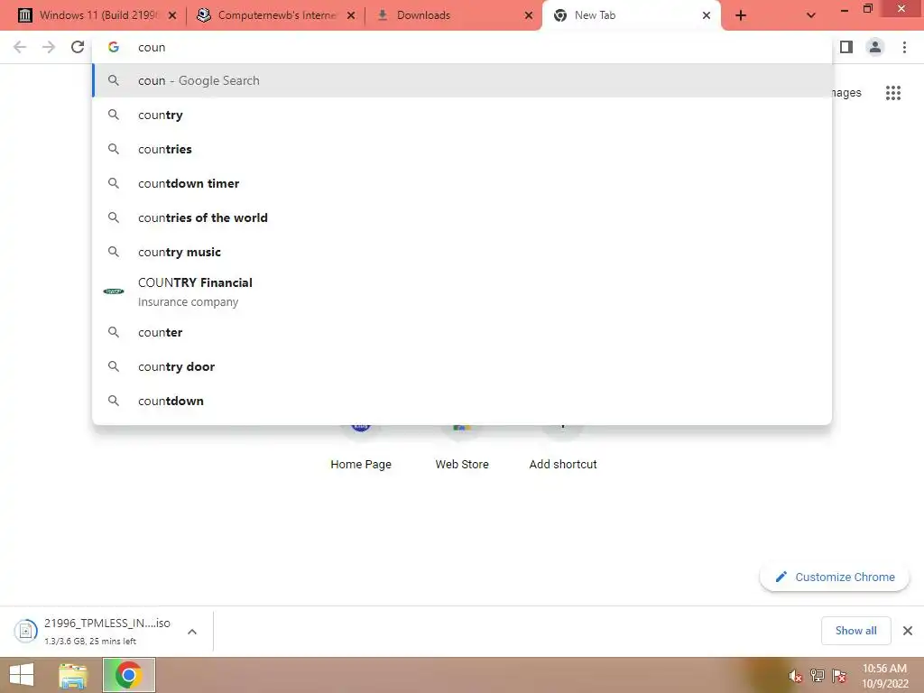Open Action Center flag icon

(839, 676)
